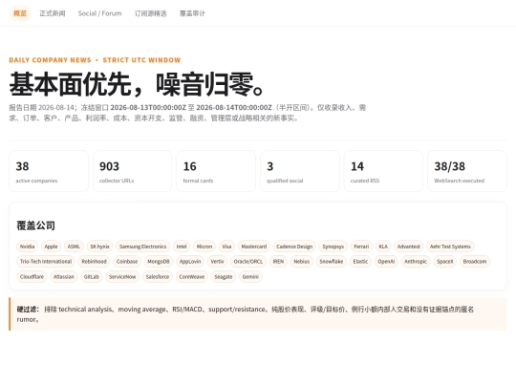Select the MongoDB chip
516x387 pixels.
tap(159, 262)
